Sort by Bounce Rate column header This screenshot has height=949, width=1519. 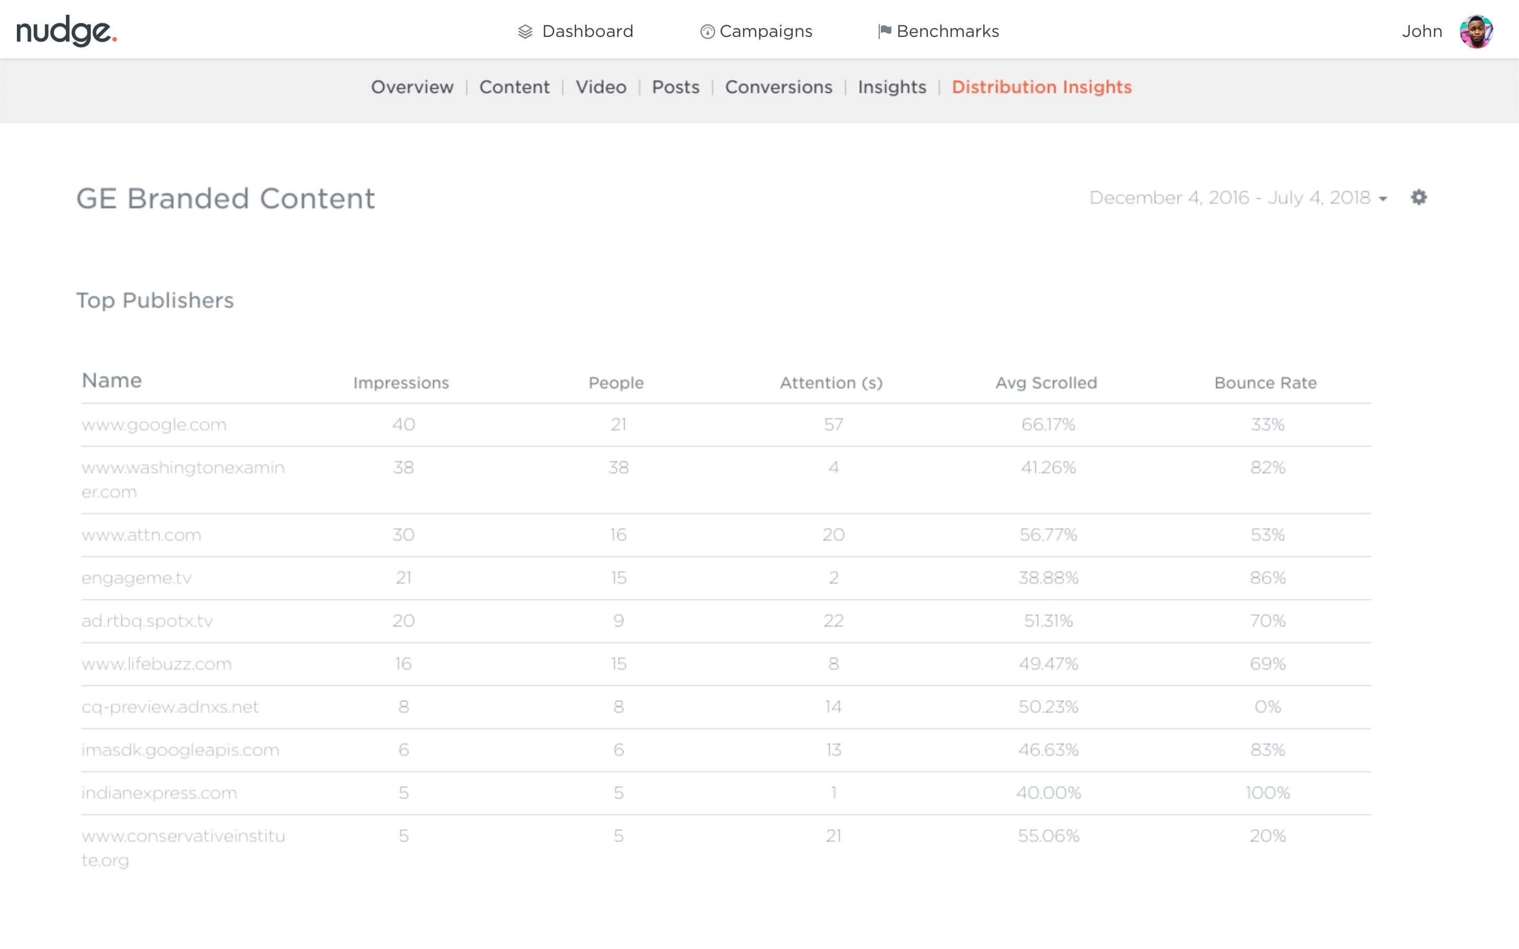[x=1265, y=383]
